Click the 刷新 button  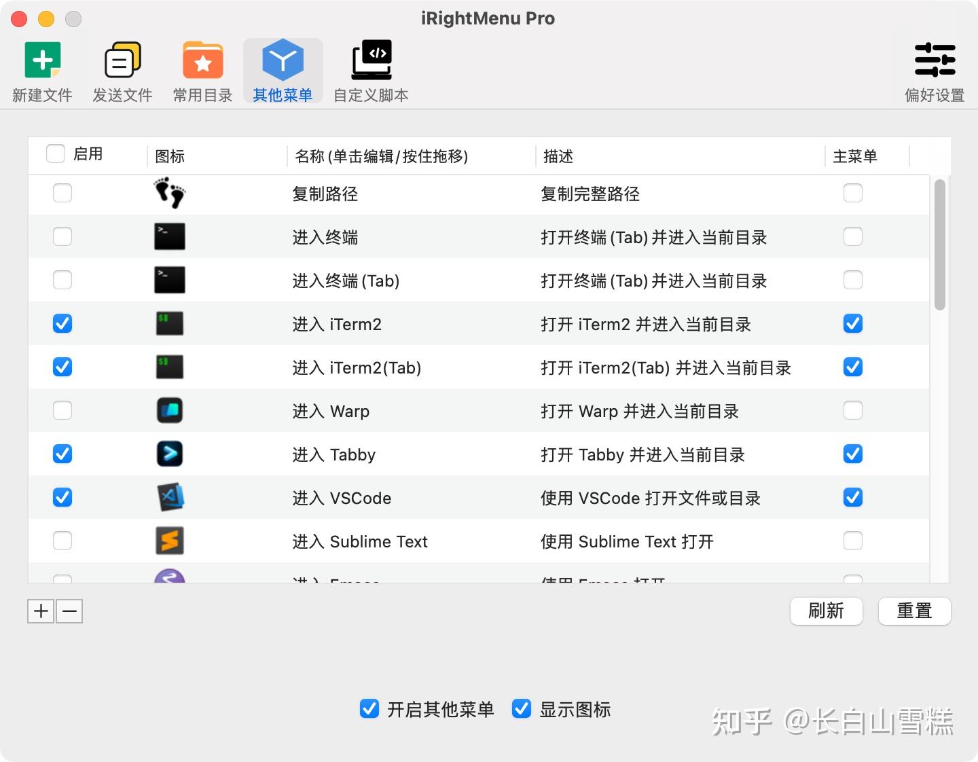(827, 611)
